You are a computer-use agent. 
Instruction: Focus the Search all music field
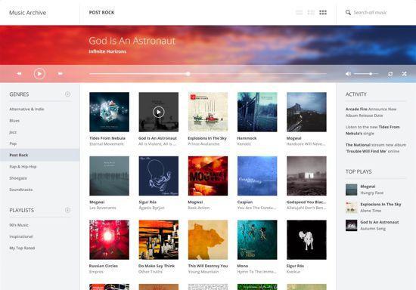[x=371, y=12]
